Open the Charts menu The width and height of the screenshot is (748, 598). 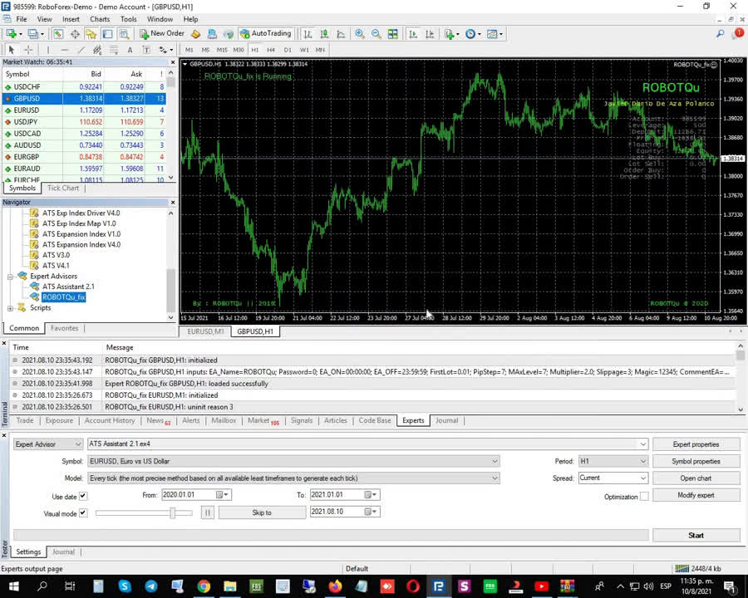(x=100, y=19)
